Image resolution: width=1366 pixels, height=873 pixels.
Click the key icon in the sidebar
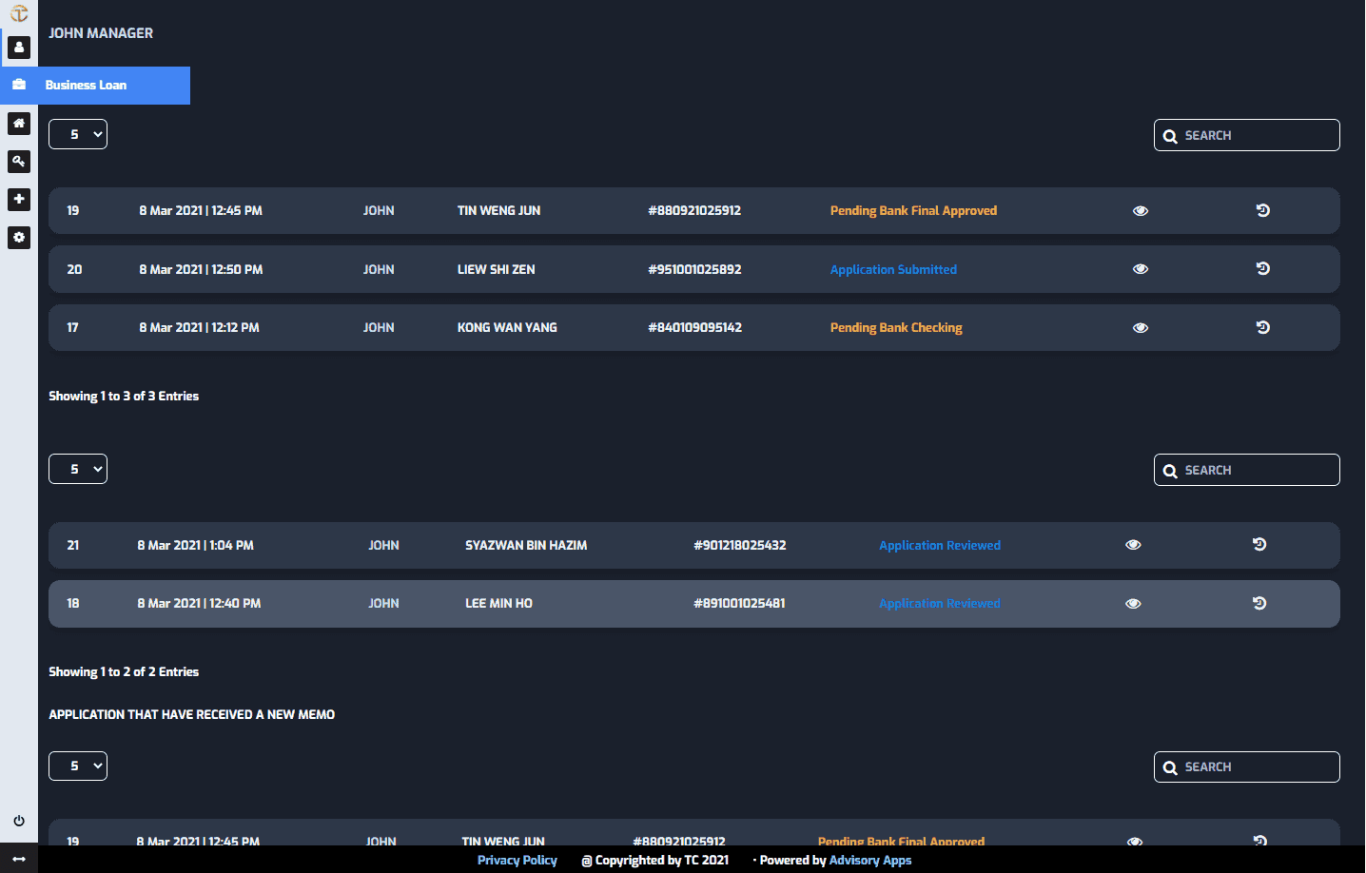19,162
